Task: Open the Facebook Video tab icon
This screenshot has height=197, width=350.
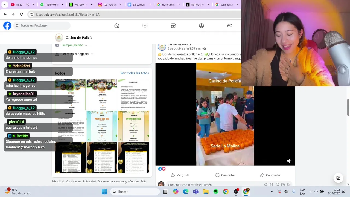Action: tap(145, 26)
